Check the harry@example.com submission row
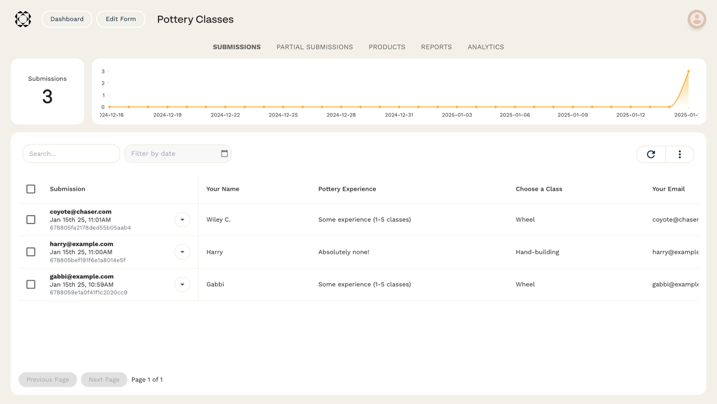717x404 pixels. (x=31, y=252)
